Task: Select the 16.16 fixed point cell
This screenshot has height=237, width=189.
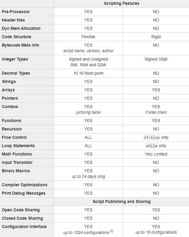Action: coord(88,73)
